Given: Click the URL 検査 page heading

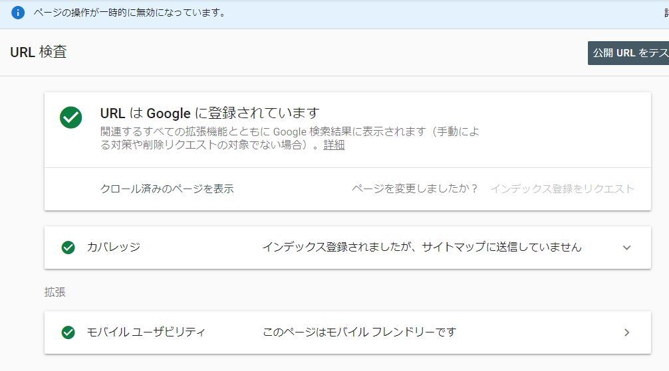Looking at the screenshot, I should pyautogui.click(x=39, y=52).
